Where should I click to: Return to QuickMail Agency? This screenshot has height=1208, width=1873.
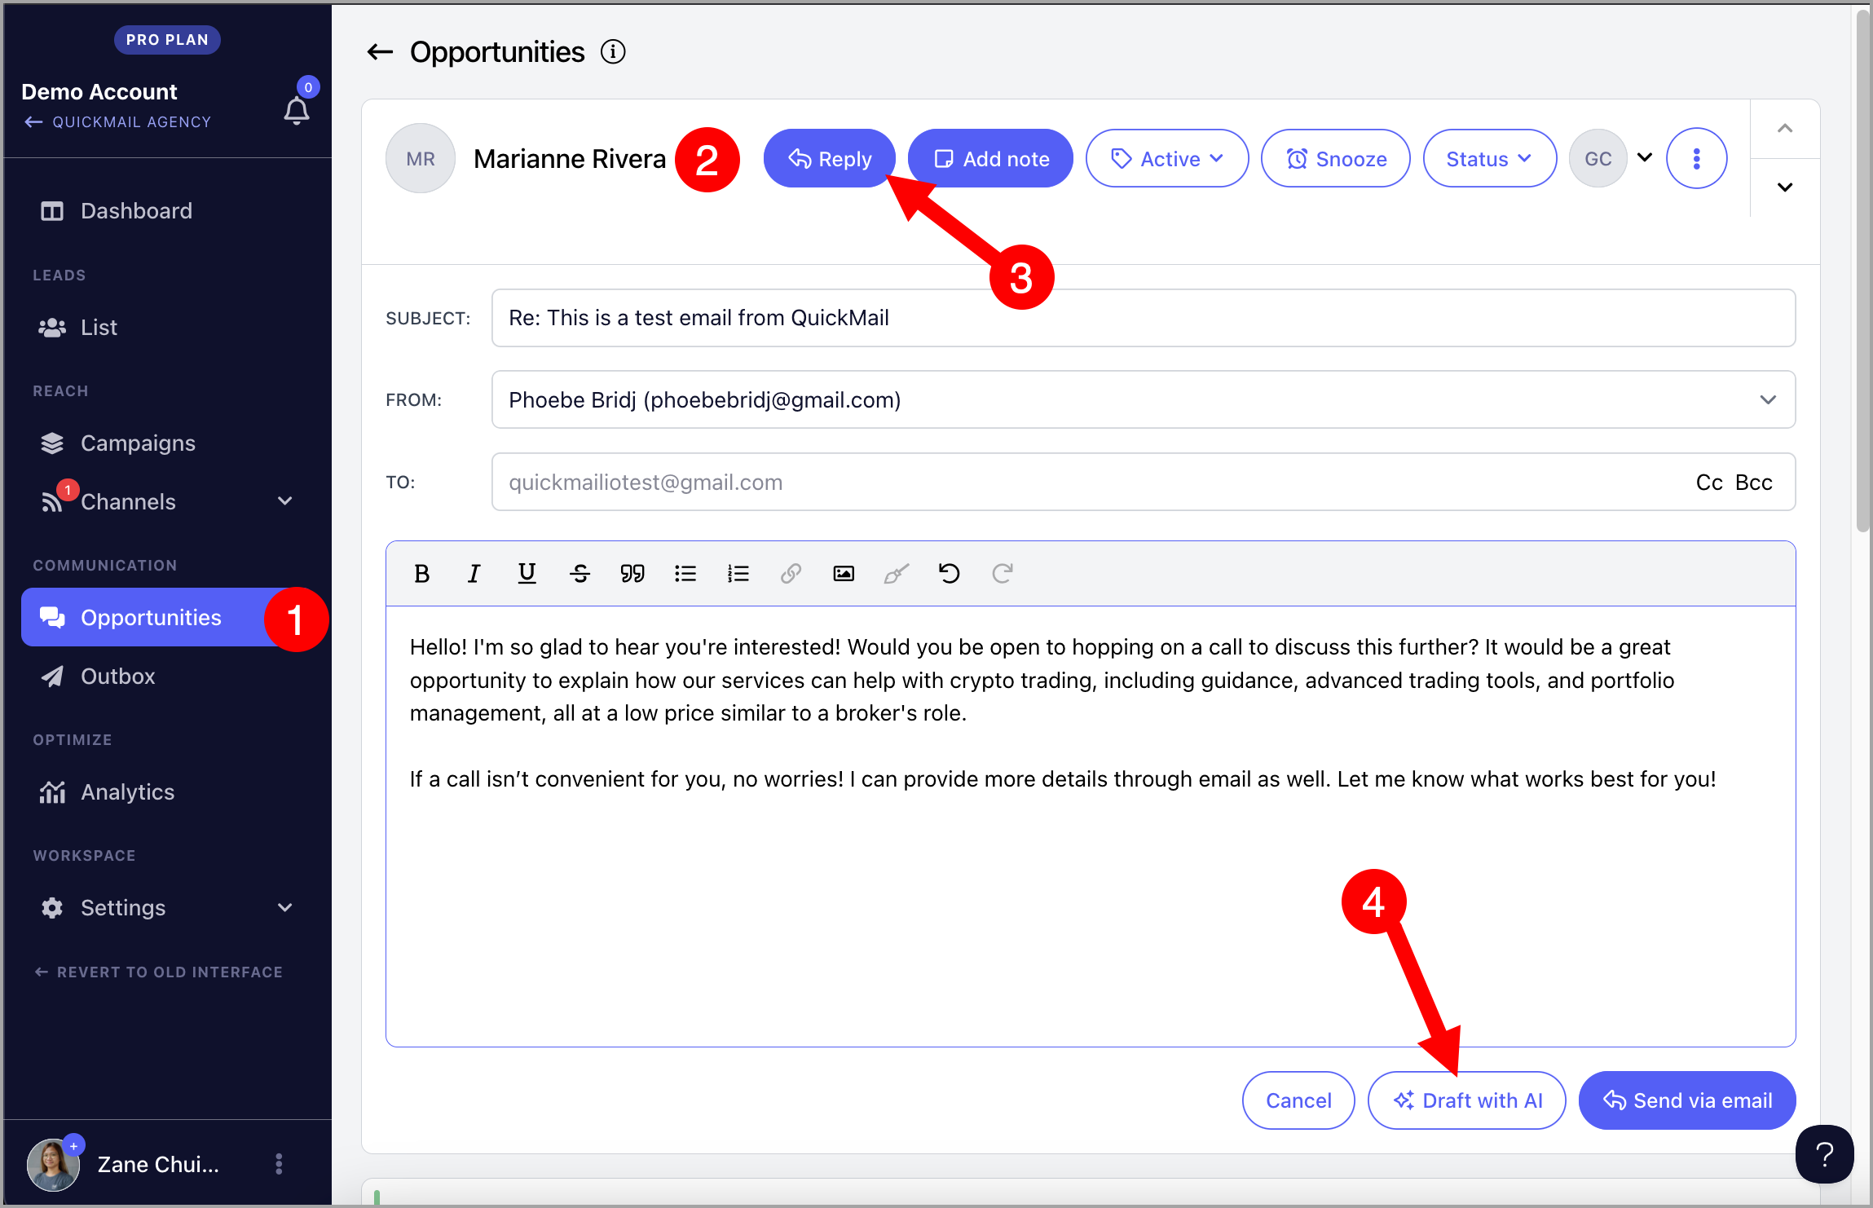[x=118, y=122]
